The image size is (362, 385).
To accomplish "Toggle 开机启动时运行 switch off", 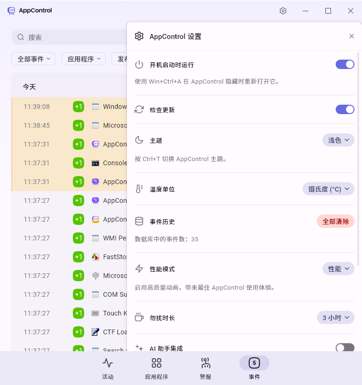I will tap(345, 64).
